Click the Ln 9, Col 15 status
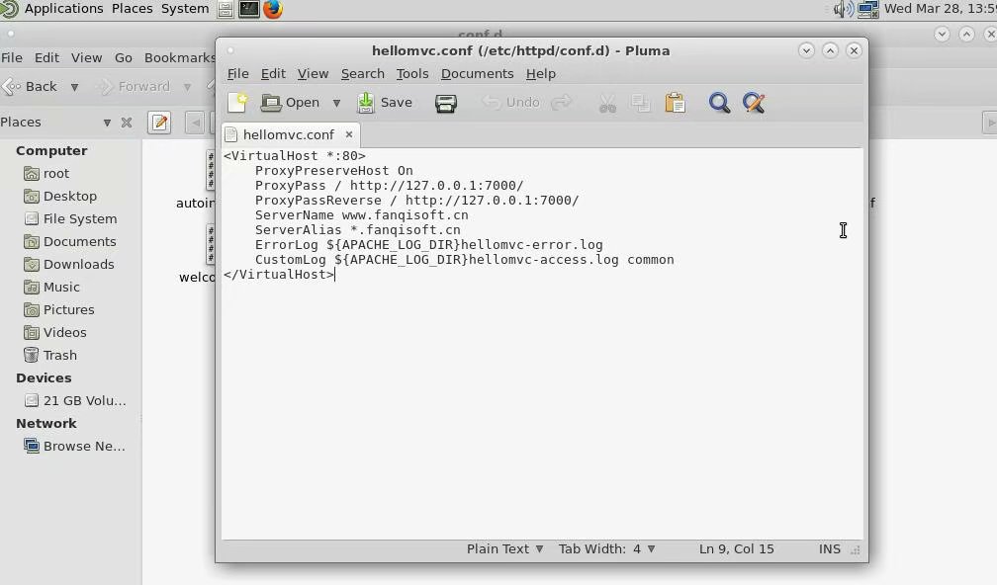This screenshot has width=997, height=585. point(736,548)
